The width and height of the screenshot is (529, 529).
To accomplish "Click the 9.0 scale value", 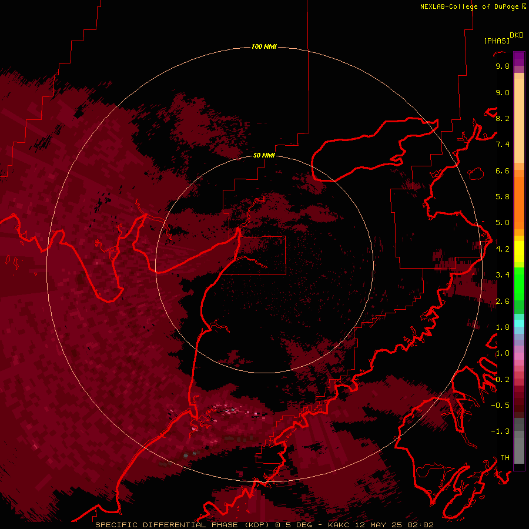I will click(x=503, y=92).
